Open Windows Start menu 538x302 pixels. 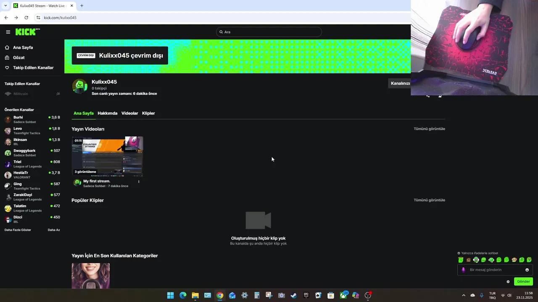point(170,295)
